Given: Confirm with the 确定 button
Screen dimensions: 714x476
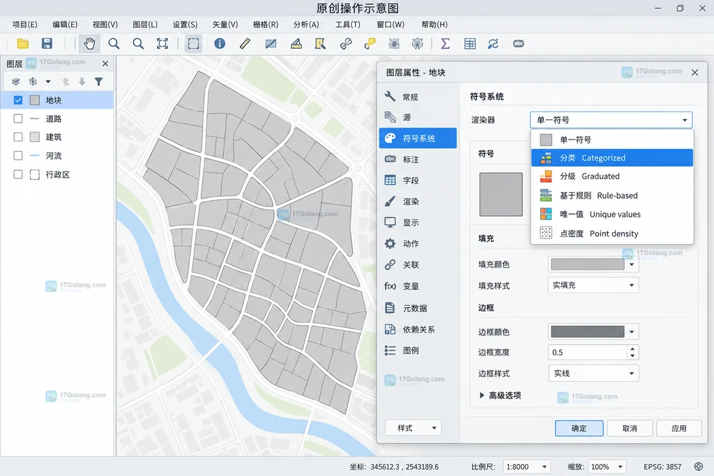Looking at the screenshot, I should pos(579,428).
